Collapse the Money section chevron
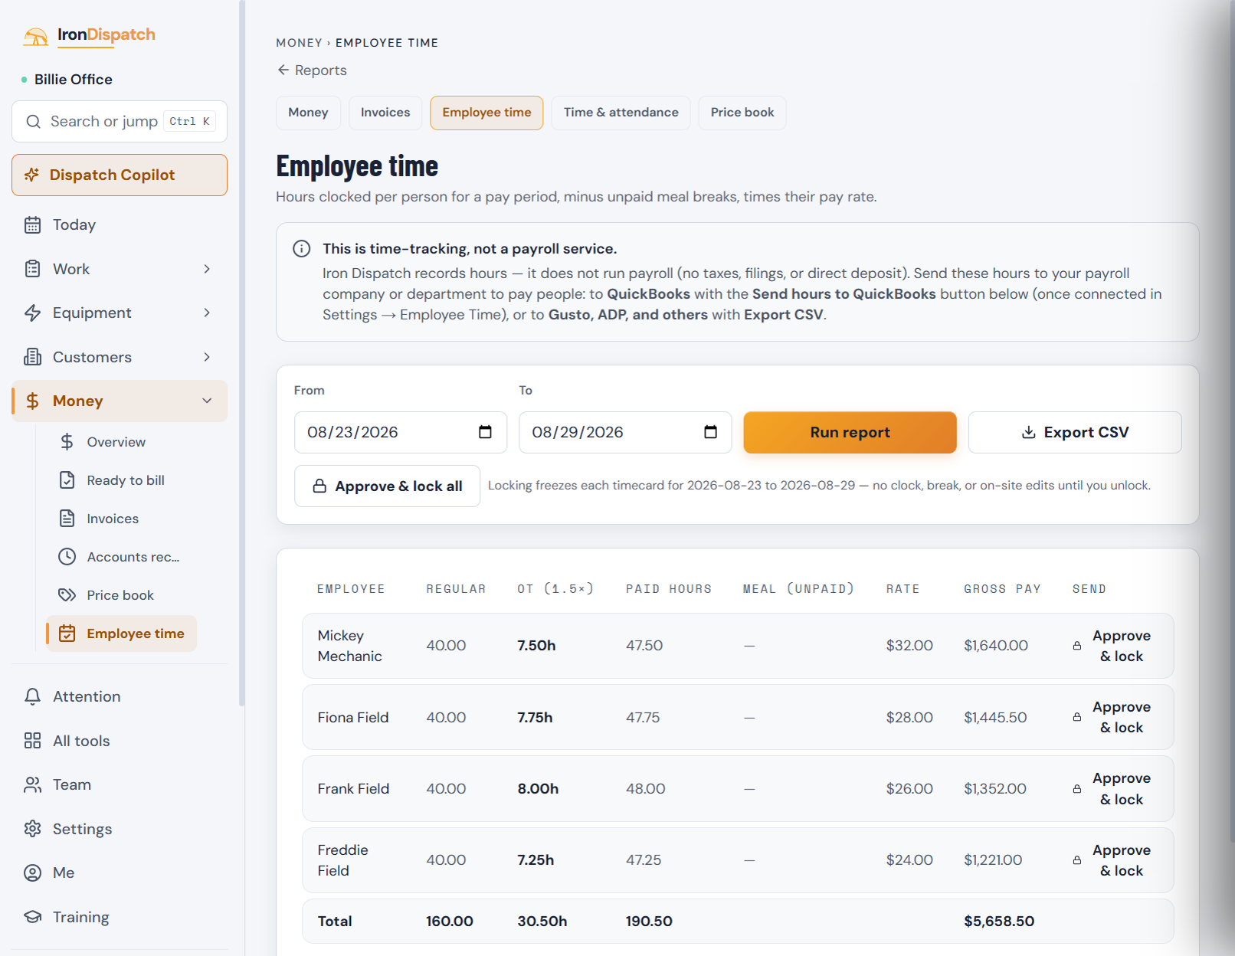This screenshot has height=956, width=1235. click(x=207, y=401)
